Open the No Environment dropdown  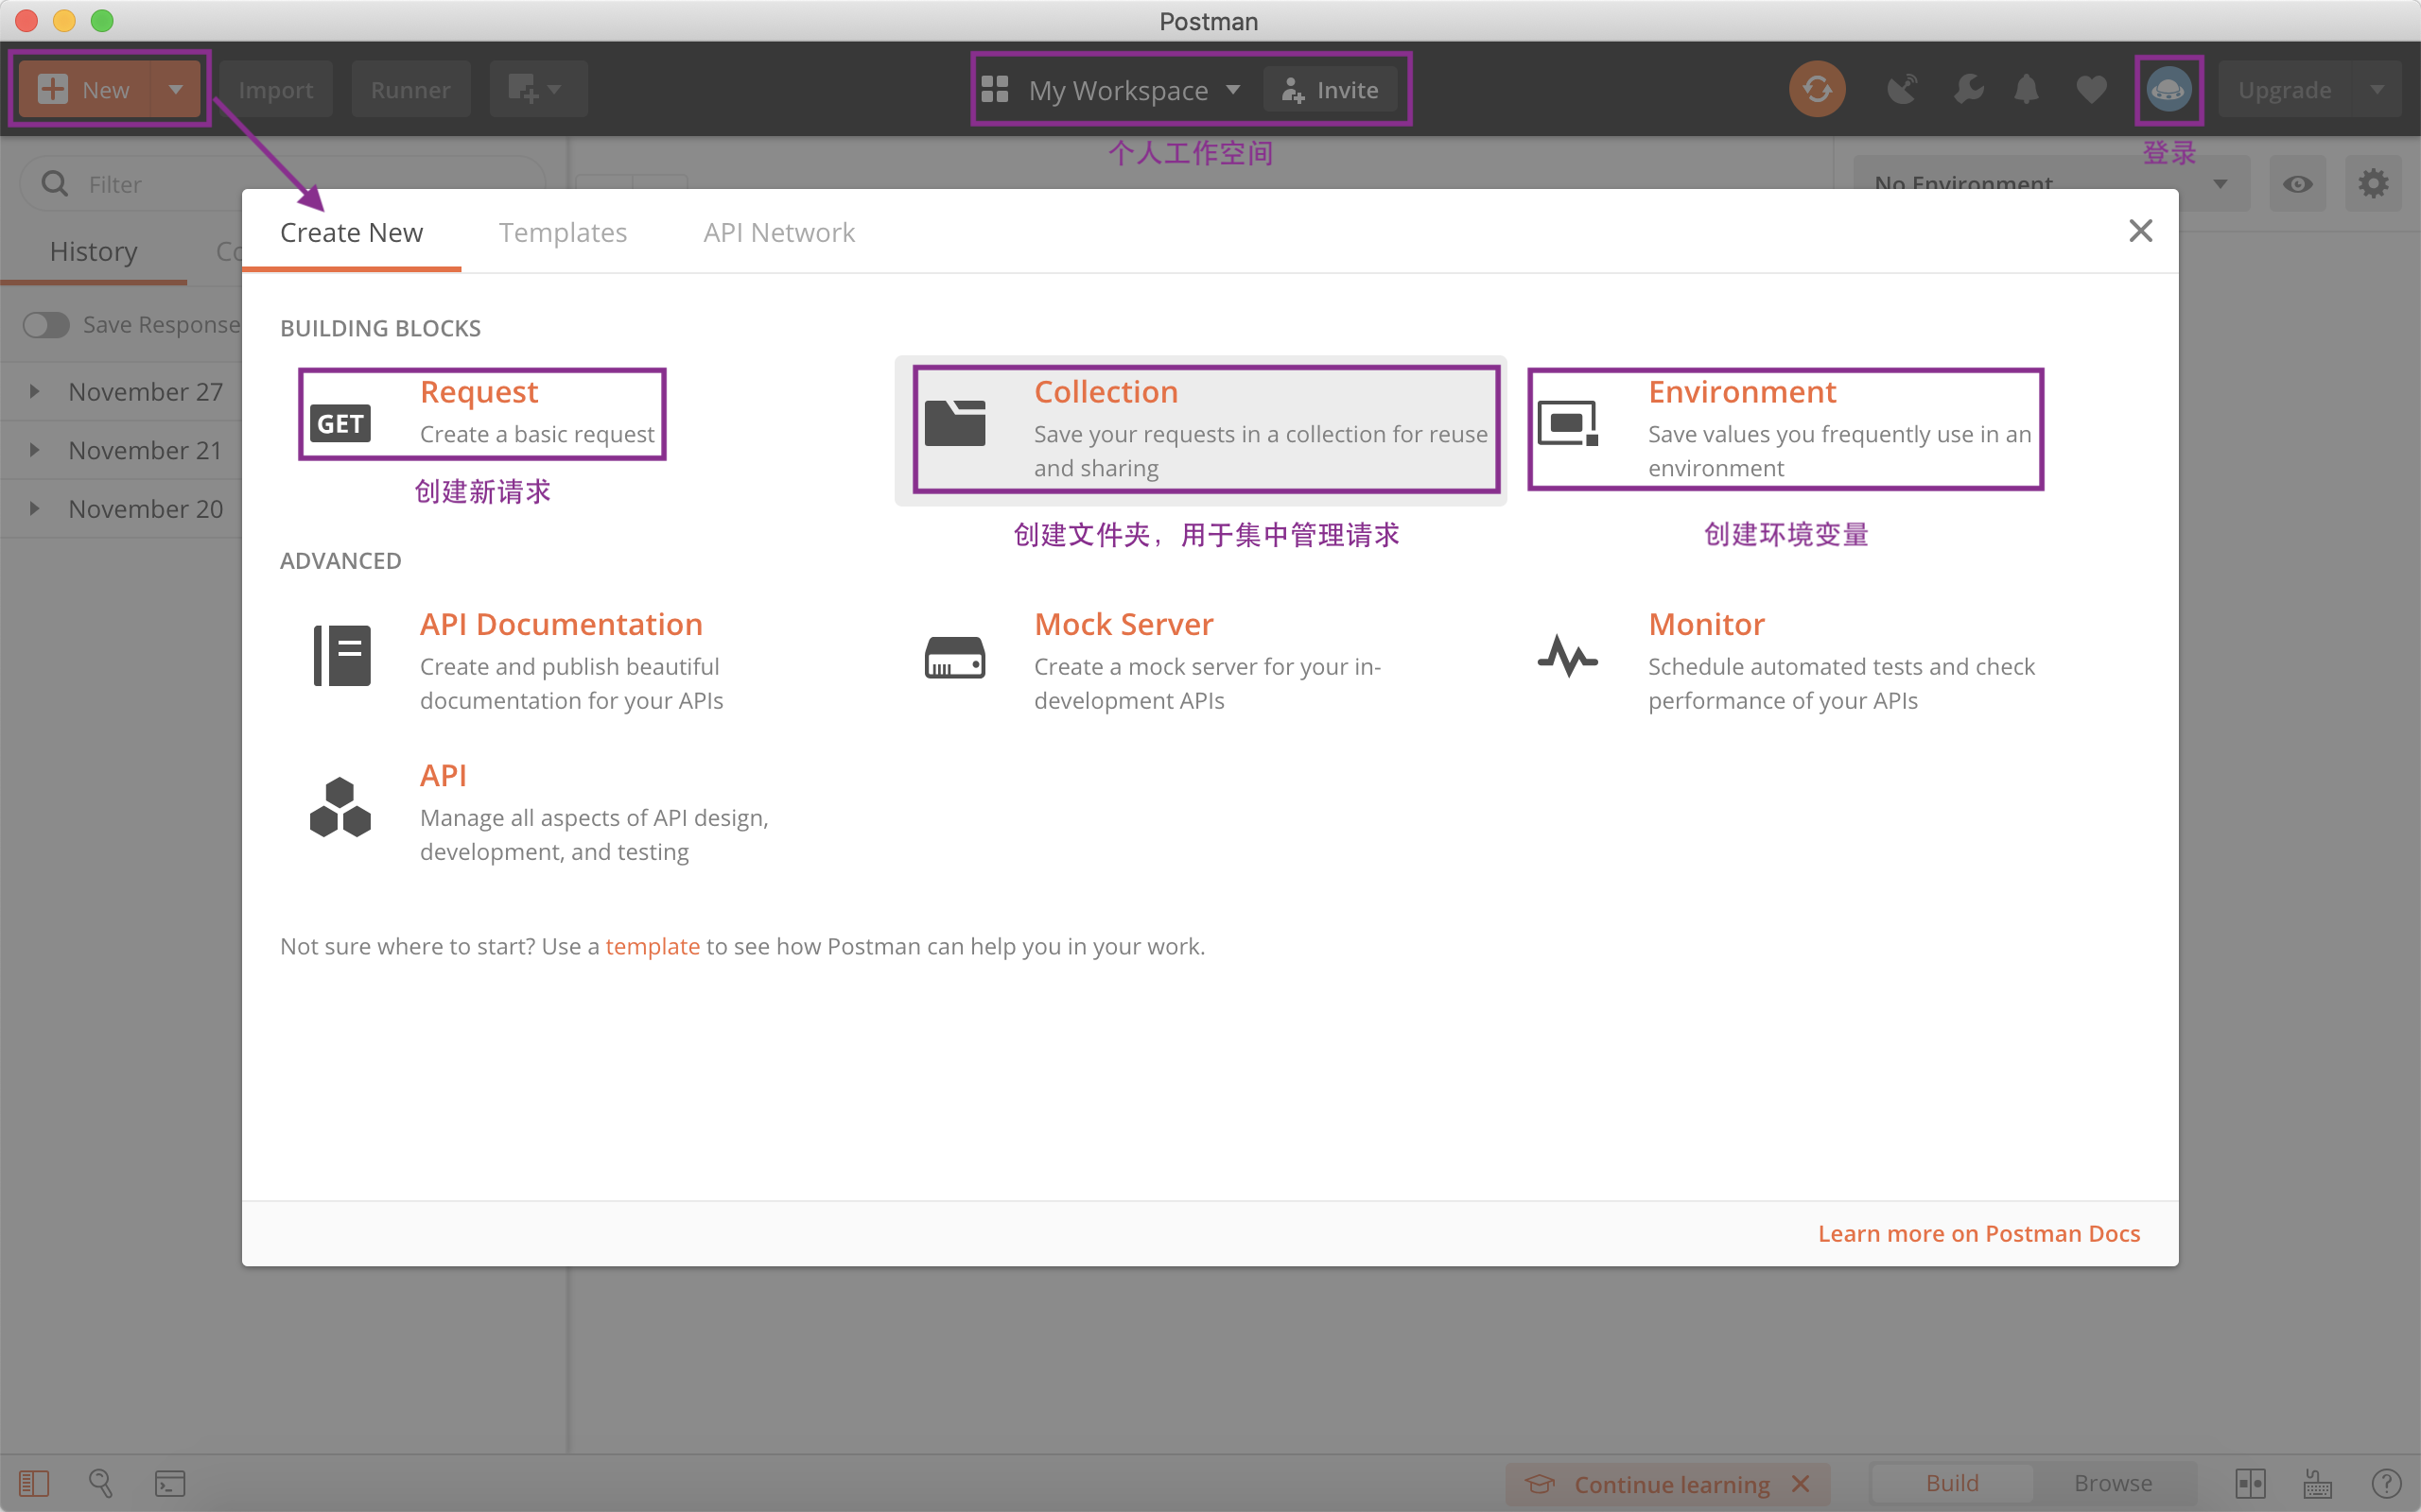[x=2051, y=184]
